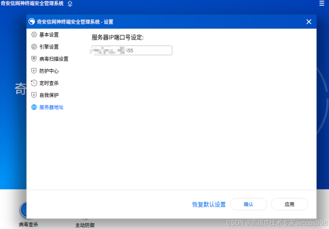This screenshot has width=329, height=229.
Task: Open the hamburger menu at top right
Action: point(322,3)
